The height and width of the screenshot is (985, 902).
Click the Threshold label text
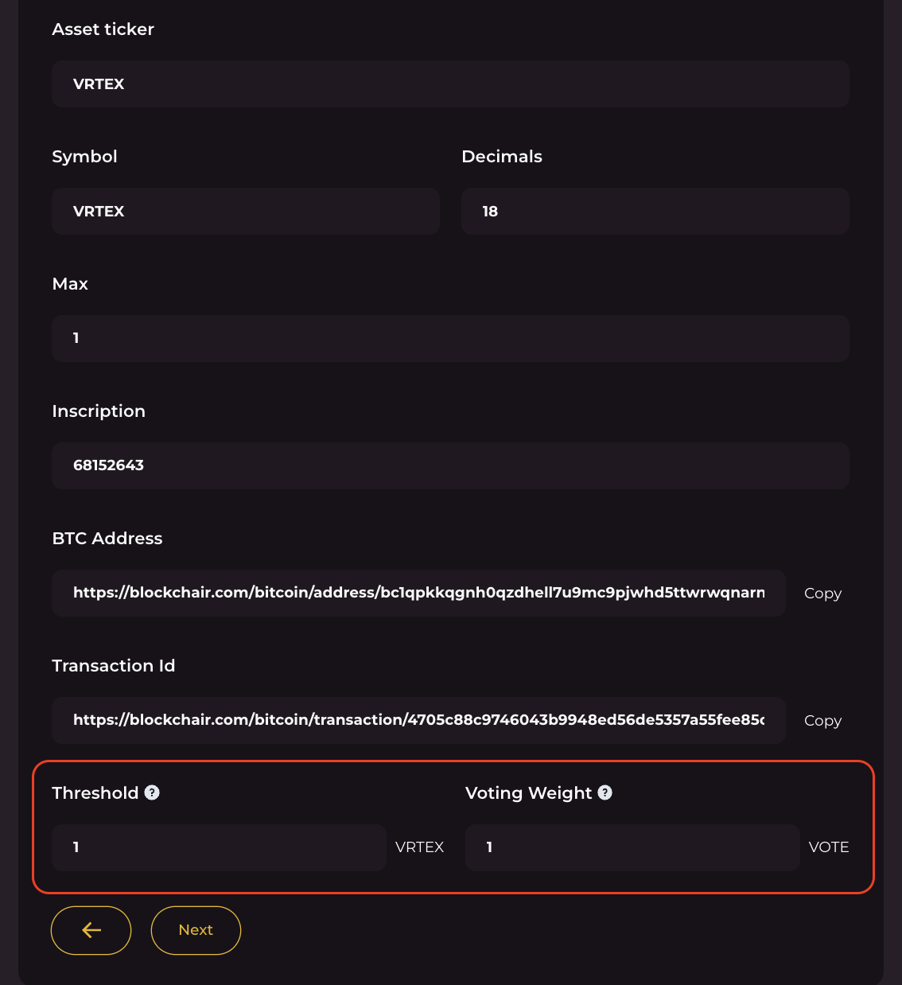pos(95,792)
